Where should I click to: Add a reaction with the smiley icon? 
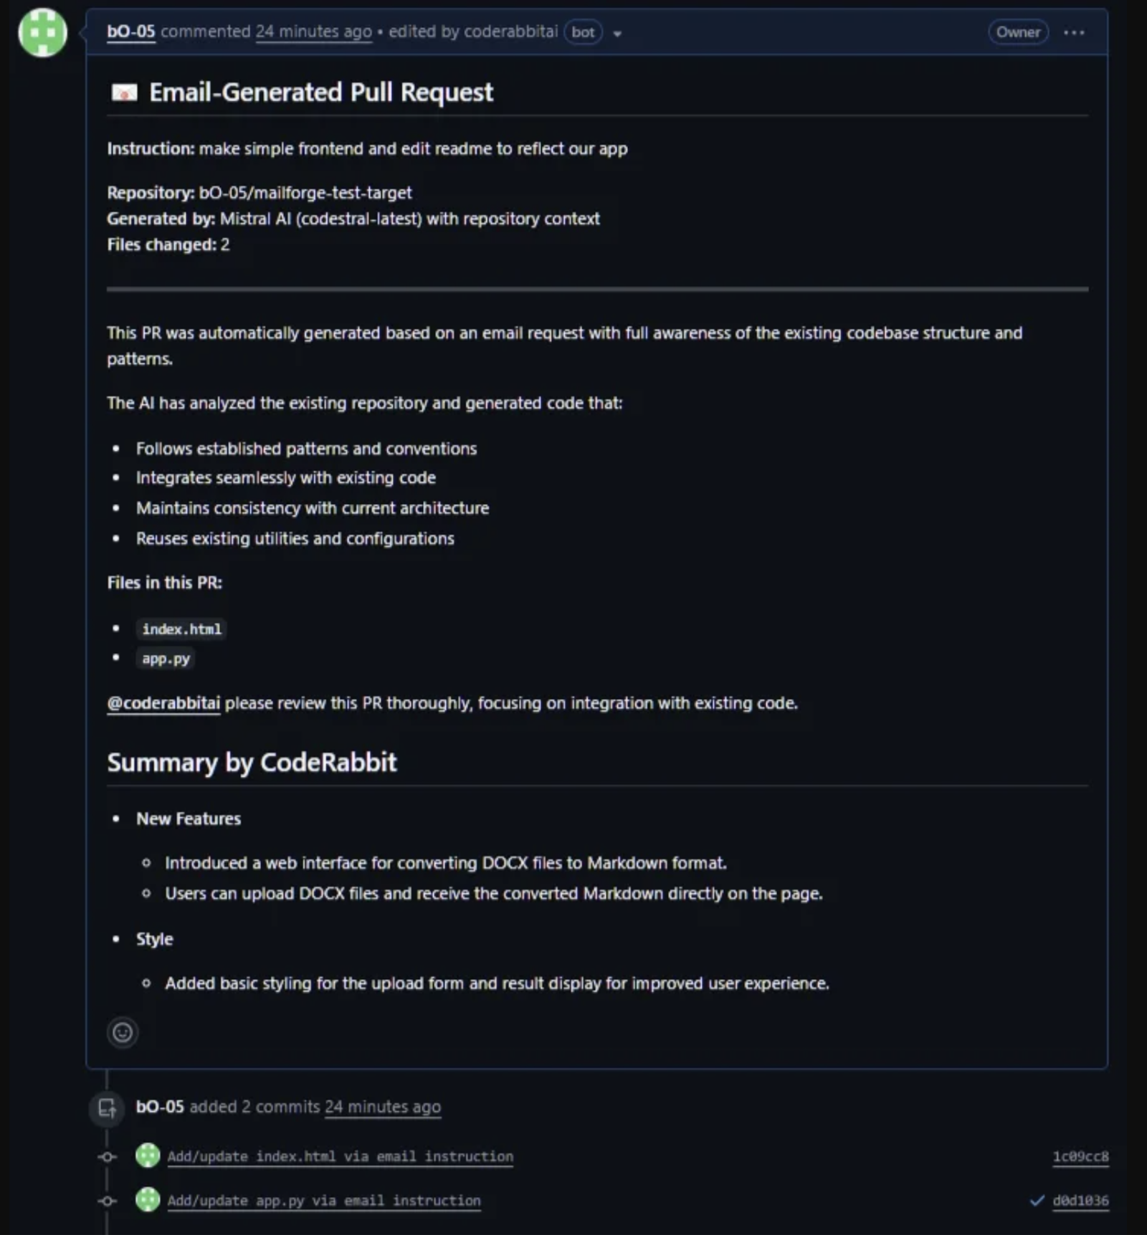pyautogui.click(x=123, y=1032)
